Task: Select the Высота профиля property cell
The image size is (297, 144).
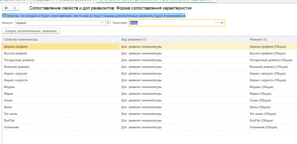Action: pos(61,53)
